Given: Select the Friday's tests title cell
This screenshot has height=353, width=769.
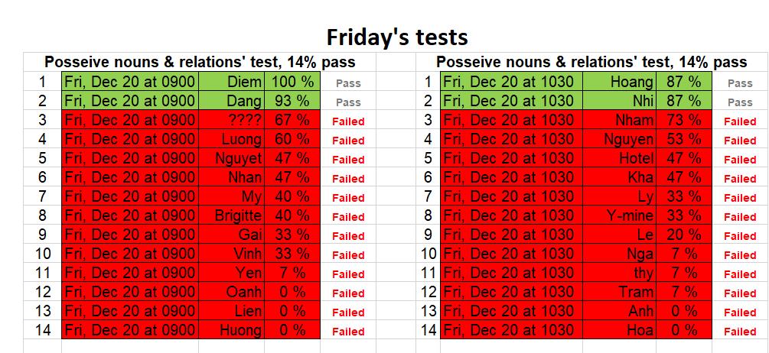Looking at the screenshot, I should click(396, 37).
